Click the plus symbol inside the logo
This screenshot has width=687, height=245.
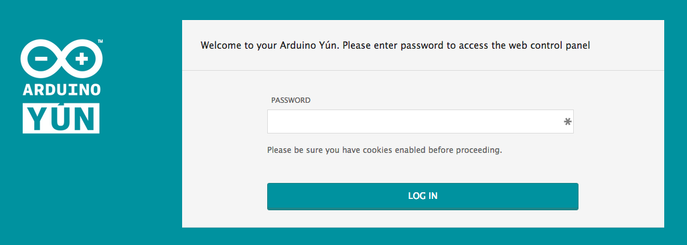pos(82,59)
